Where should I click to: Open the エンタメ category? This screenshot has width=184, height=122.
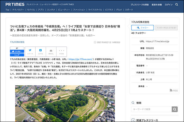tap(51, 10)
